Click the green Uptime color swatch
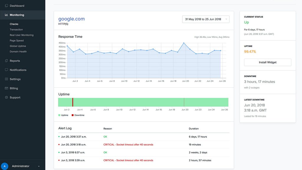The width and height of the screenshot is (302, 170). [x=59, y=115]
